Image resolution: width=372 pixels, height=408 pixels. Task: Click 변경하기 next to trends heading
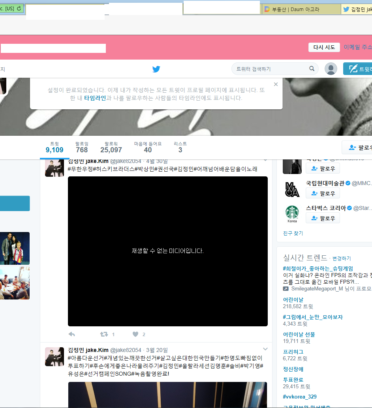click(x=342, y=258)
